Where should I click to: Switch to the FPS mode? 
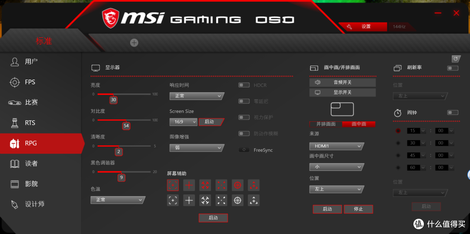[41, 82]
